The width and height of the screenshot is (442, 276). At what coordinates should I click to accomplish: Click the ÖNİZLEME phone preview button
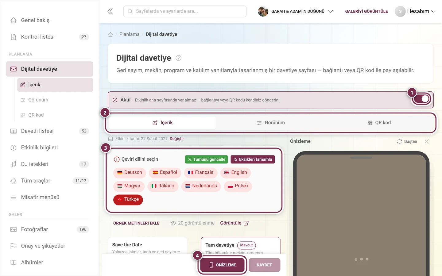pos(223,265)
